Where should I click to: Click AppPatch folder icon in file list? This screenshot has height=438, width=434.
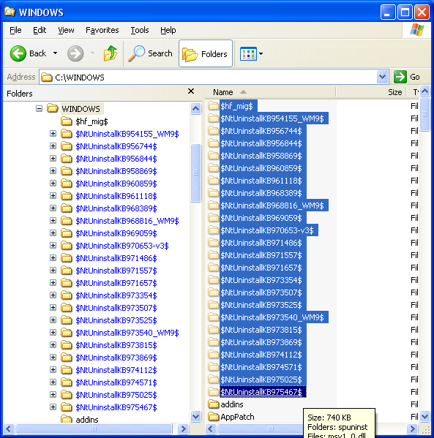[x=214, y=417]
